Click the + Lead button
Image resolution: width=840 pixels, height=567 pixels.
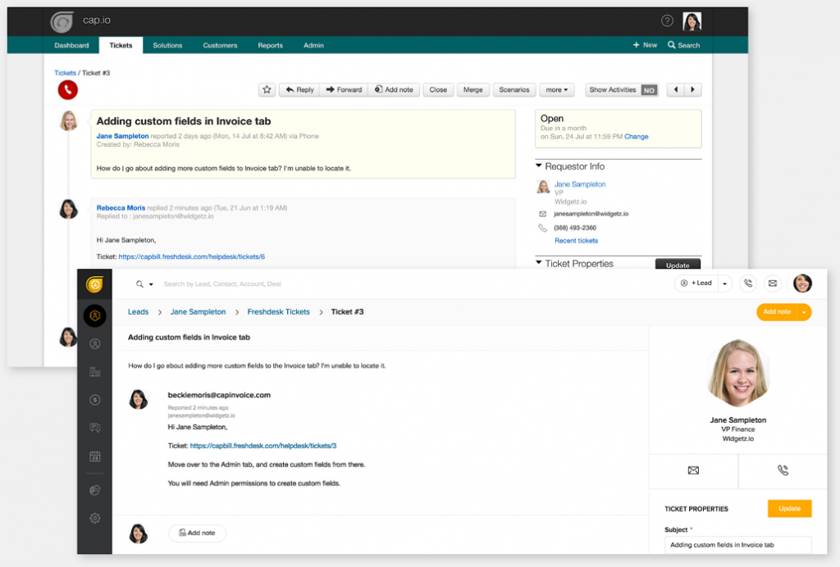coord(696,283)
